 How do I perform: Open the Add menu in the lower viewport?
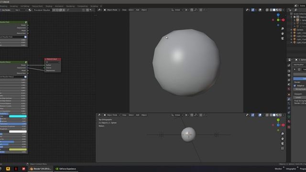138,115
